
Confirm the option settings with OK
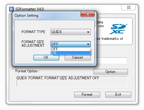point(46,57)
